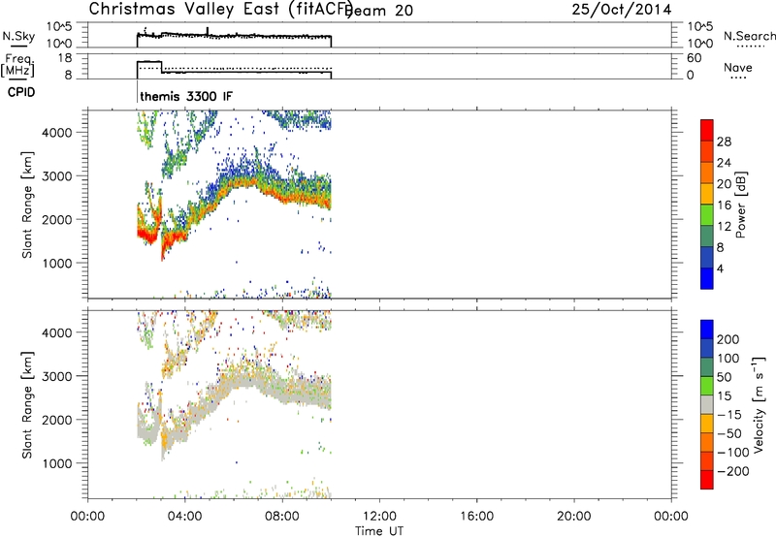Click the "themis 3300 IF" CPID annotation
The image size is (776, 537).
(x=186, y=96)
